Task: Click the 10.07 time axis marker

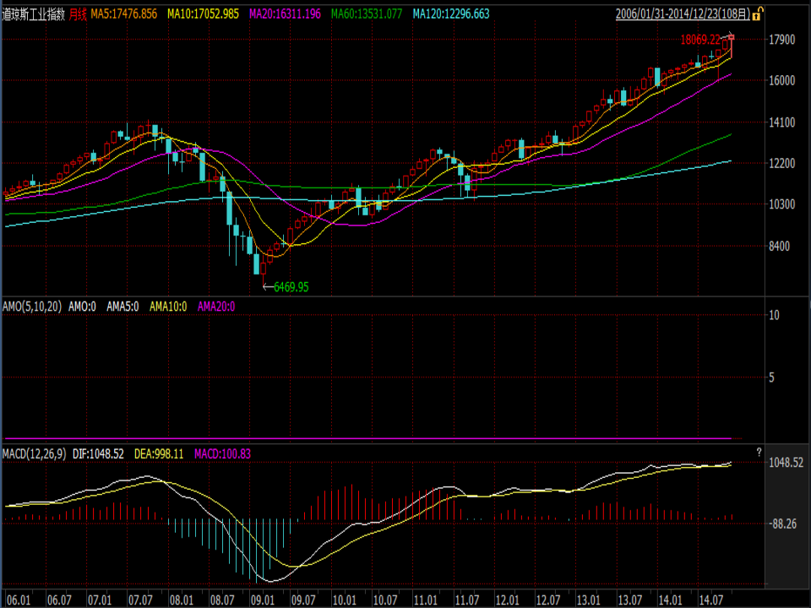Action: [385, 600]
